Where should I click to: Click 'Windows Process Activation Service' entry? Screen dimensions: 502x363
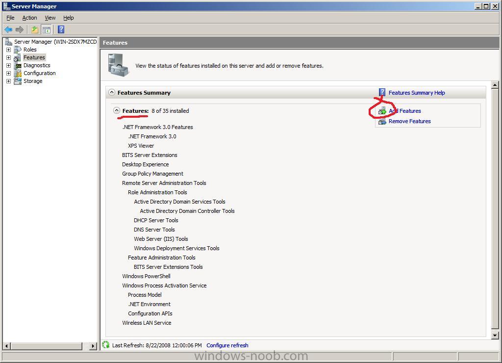click(164, 285)
